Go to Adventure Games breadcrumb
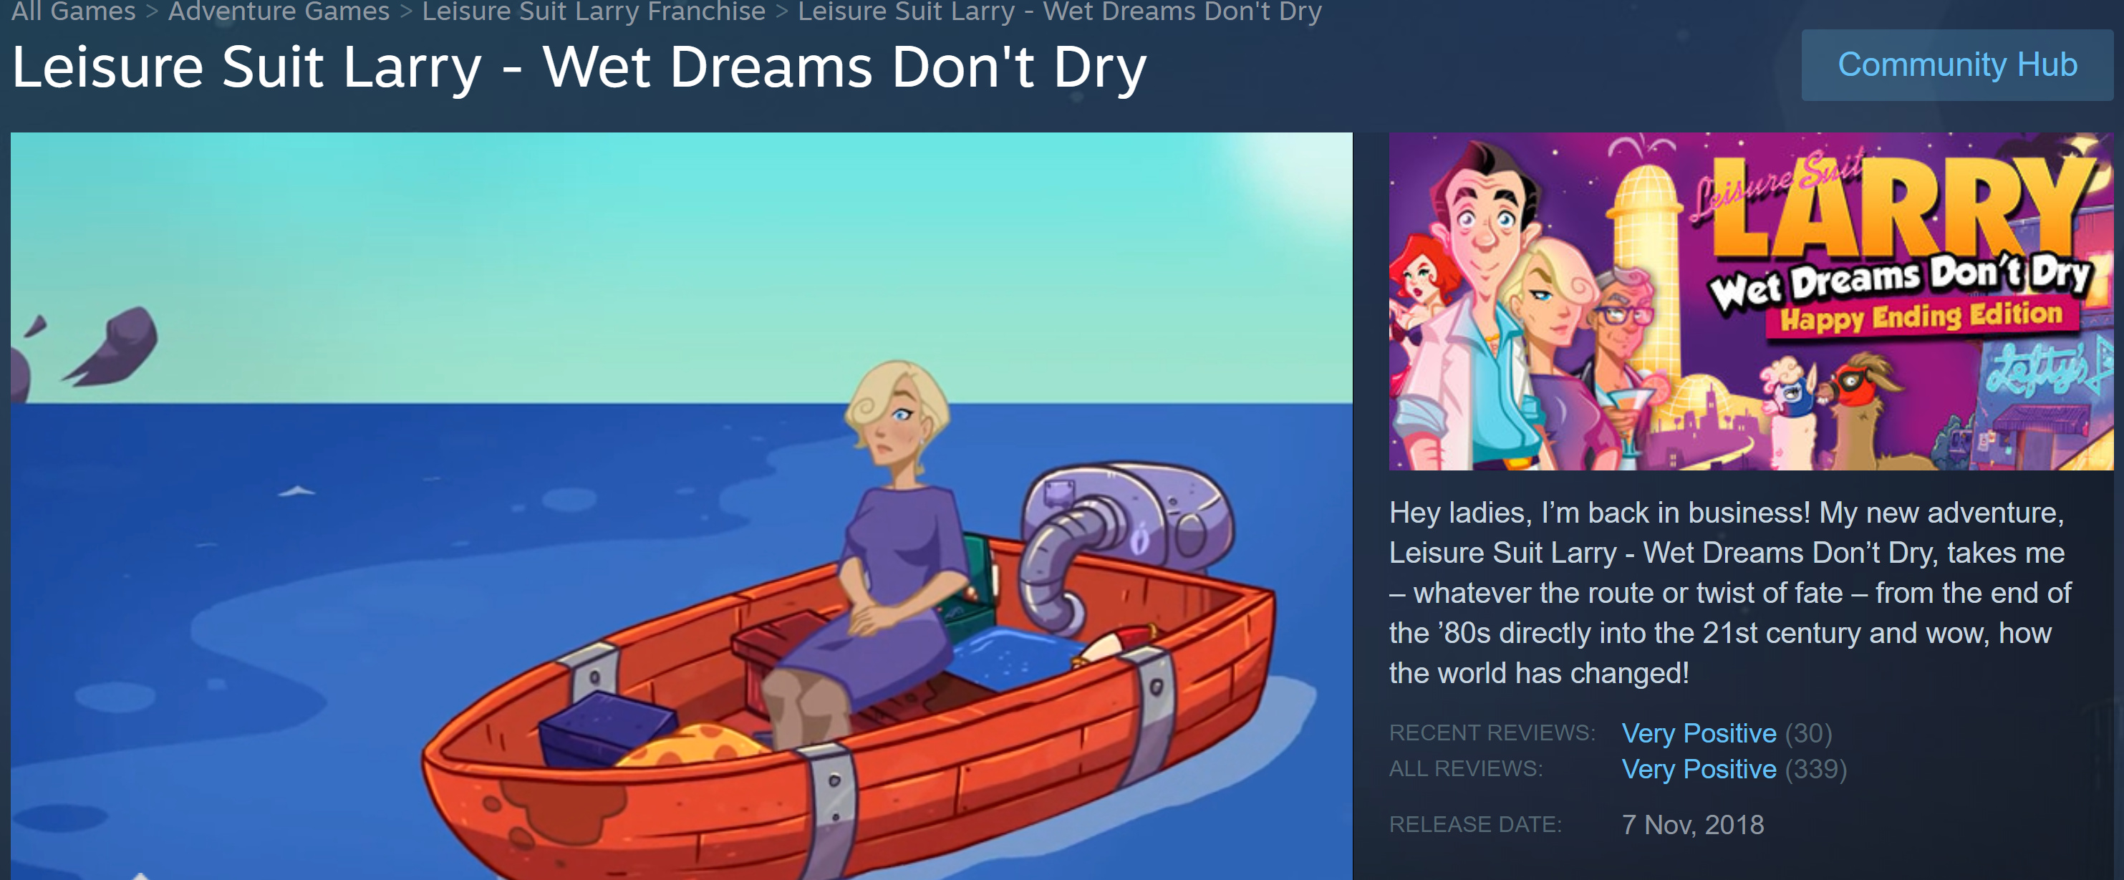The image size is (2124, 880). [x=279, y=11]
